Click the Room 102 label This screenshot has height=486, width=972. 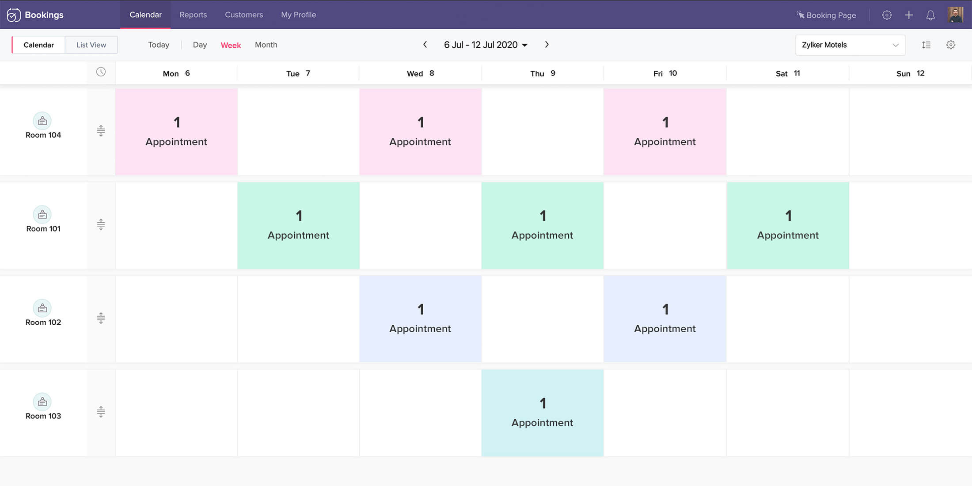[43, 322]
